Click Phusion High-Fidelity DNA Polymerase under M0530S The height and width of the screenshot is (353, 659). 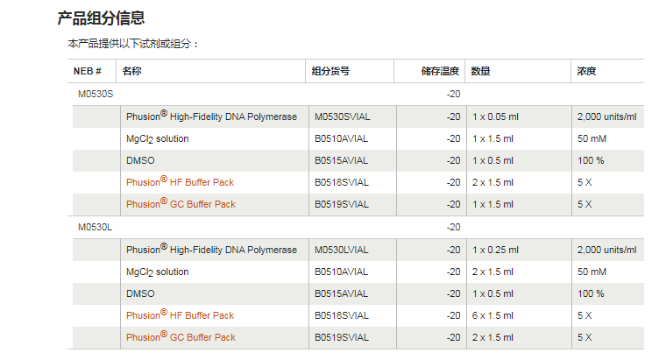211,116
